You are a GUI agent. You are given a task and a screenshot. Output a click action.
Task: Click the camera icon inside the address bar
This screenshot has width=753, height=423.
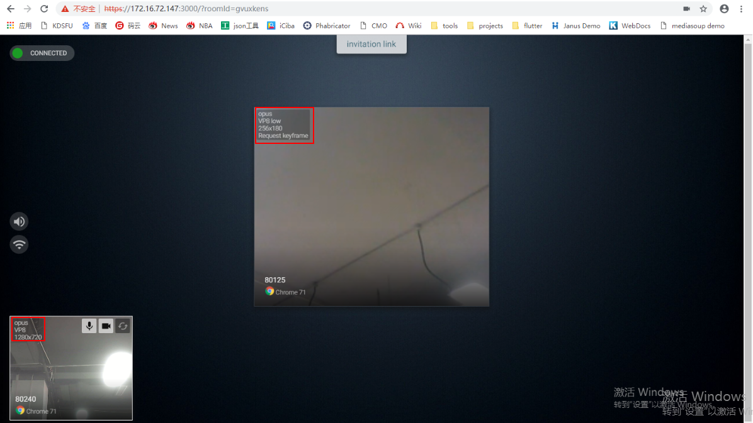[x=686, y=9]
